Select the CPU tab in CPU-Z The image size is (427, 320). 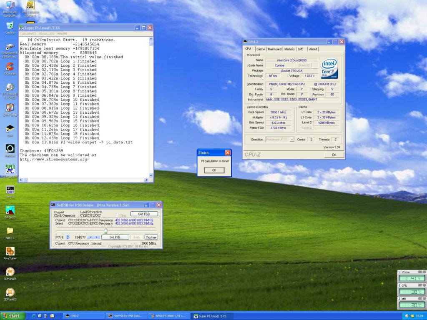(x=248, y=49)
